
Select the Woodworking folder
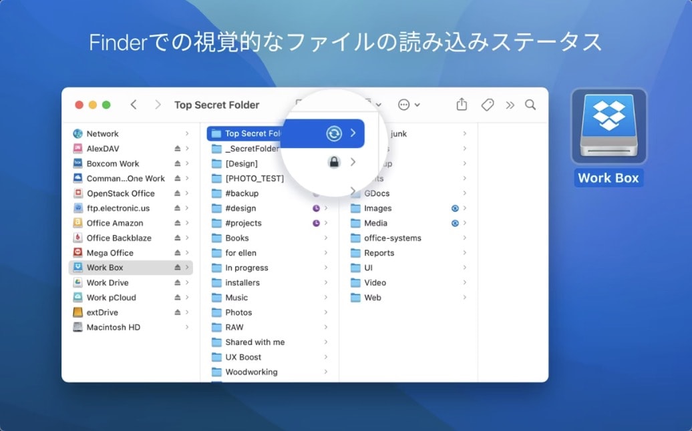(251, 372)
